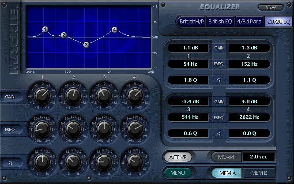Click band 1 Q knob
The image size is (294, 184).
[x=42, y=161]
